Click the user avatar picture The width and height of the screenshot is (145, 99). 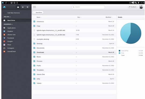[141, 7]
